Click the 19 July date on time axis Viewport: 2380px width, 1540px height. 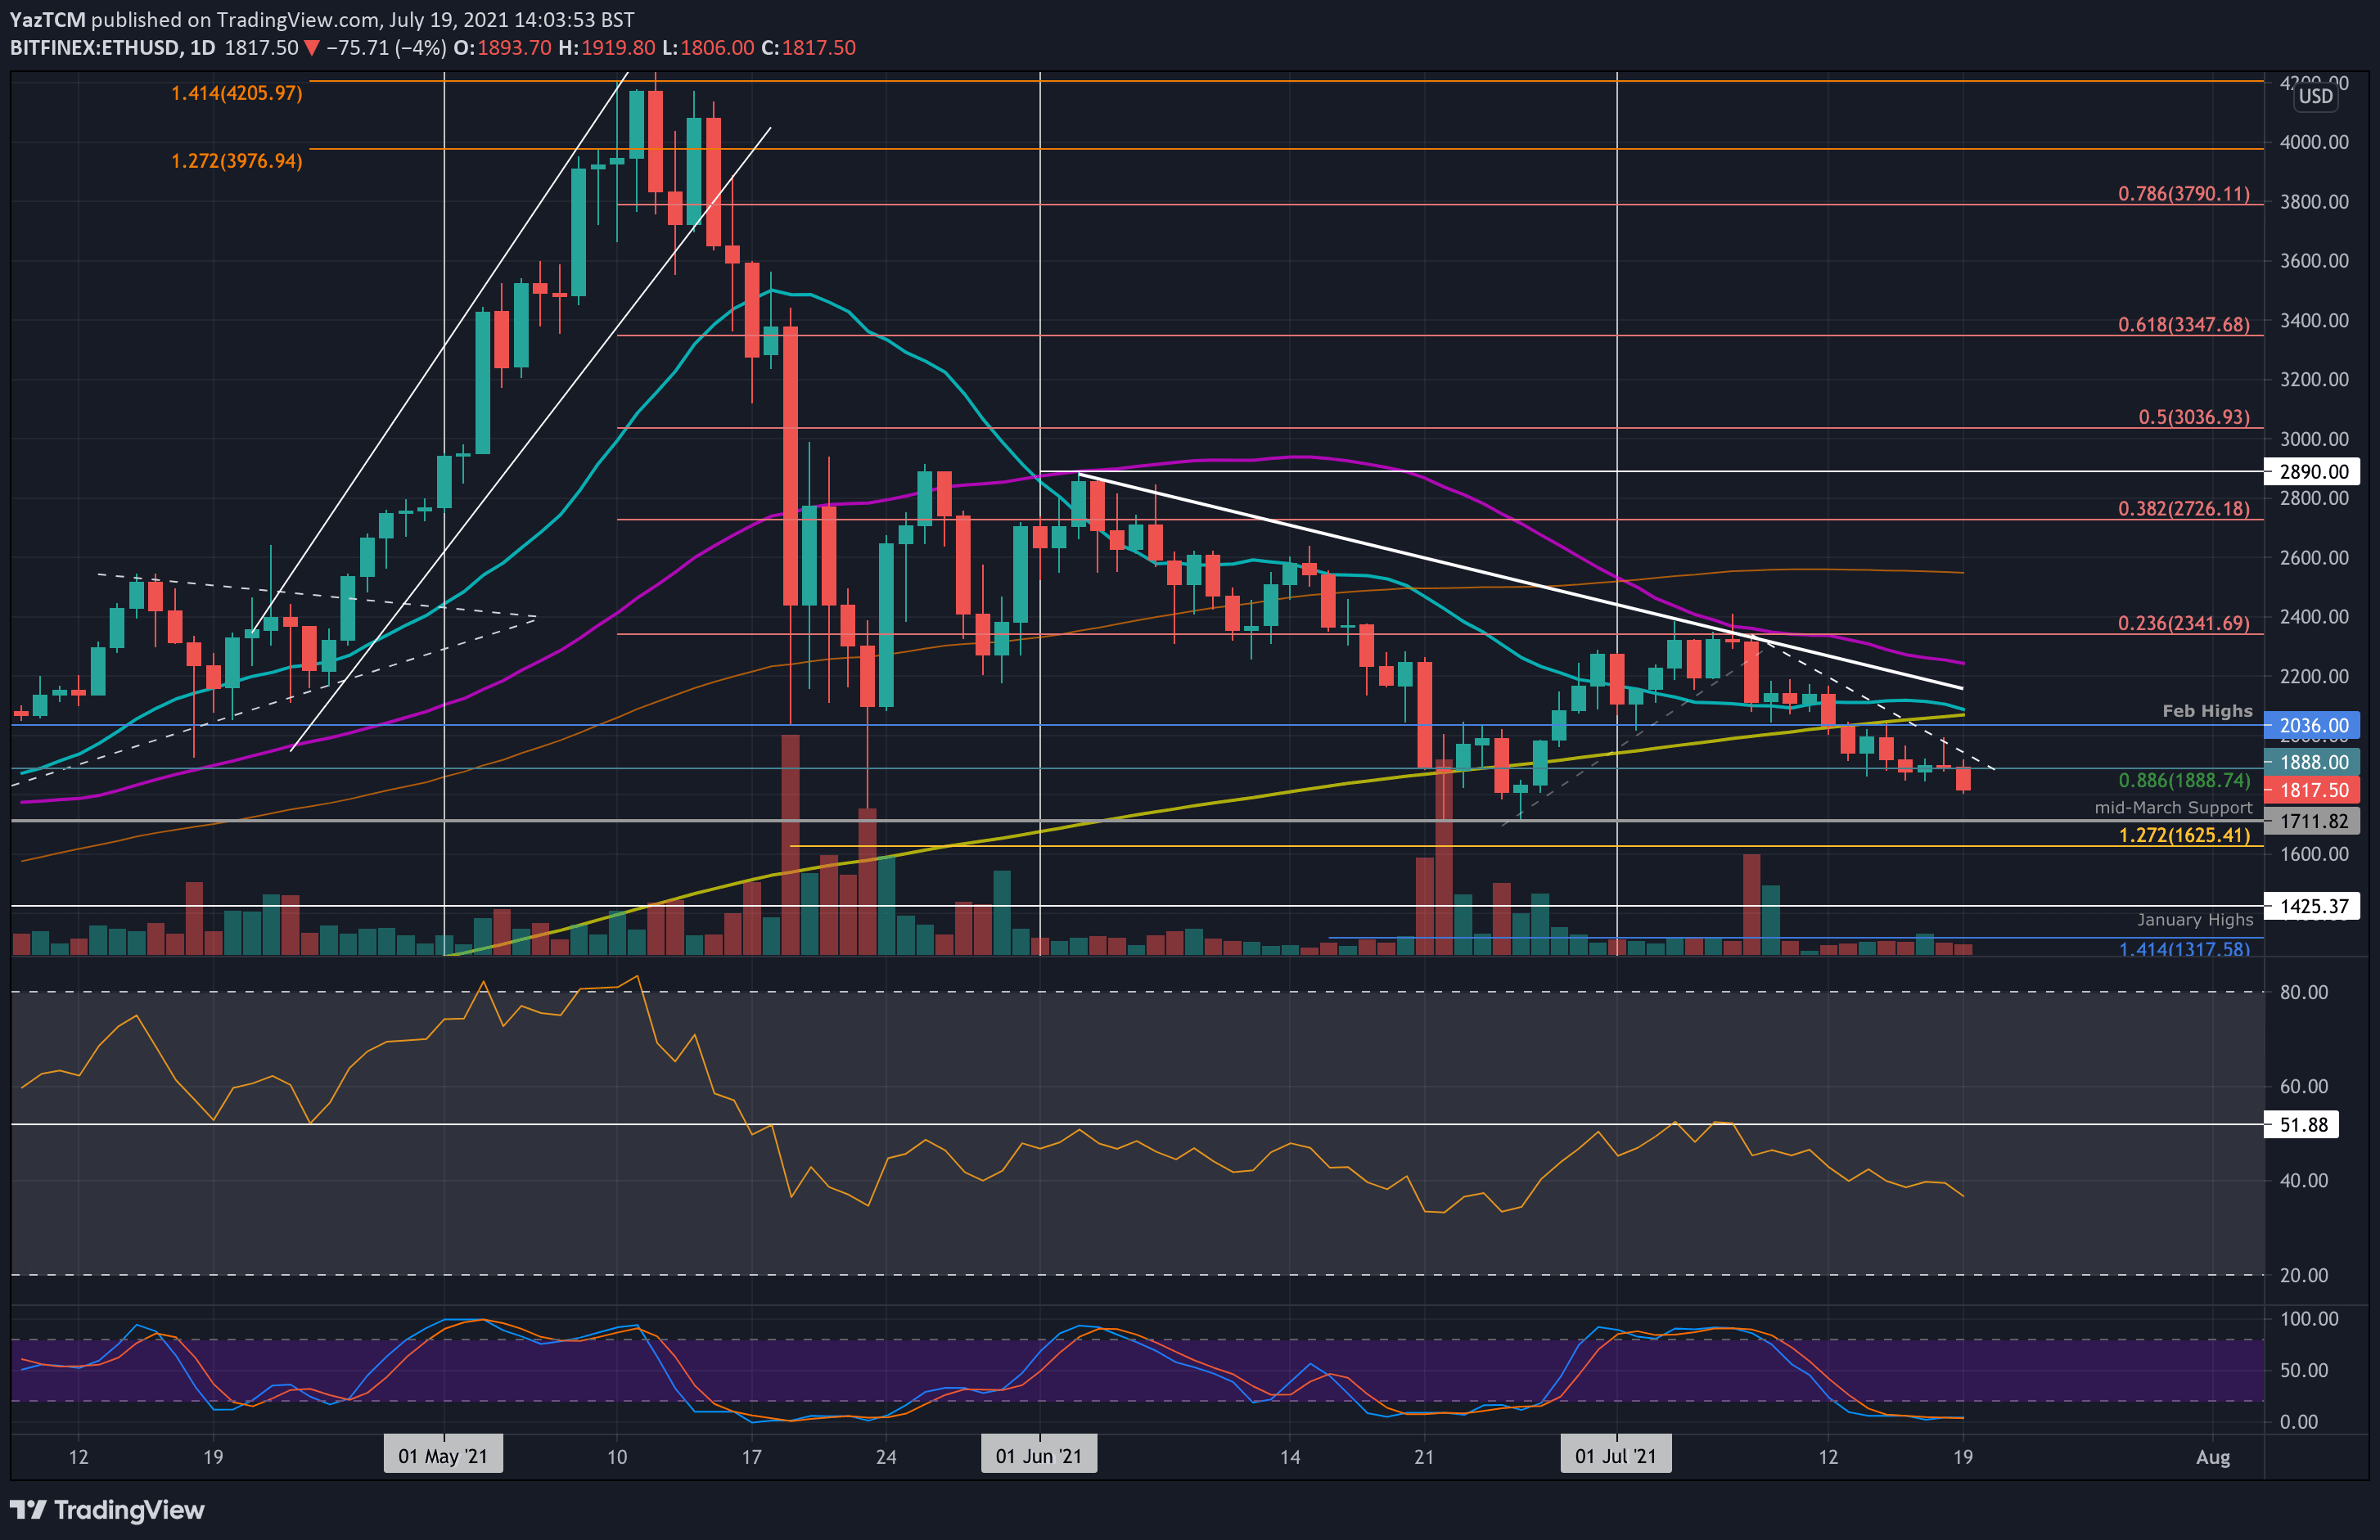click(x=1963, y=1456)
